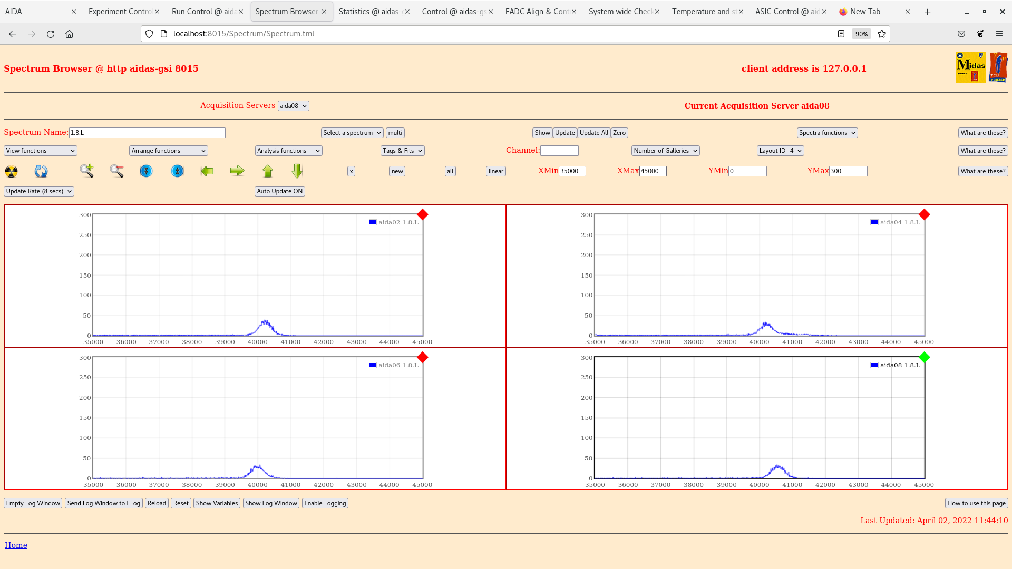Toggle reader view icon in address bar
Viewport: 1012px width, 569px height.
(x=841, y=34)
